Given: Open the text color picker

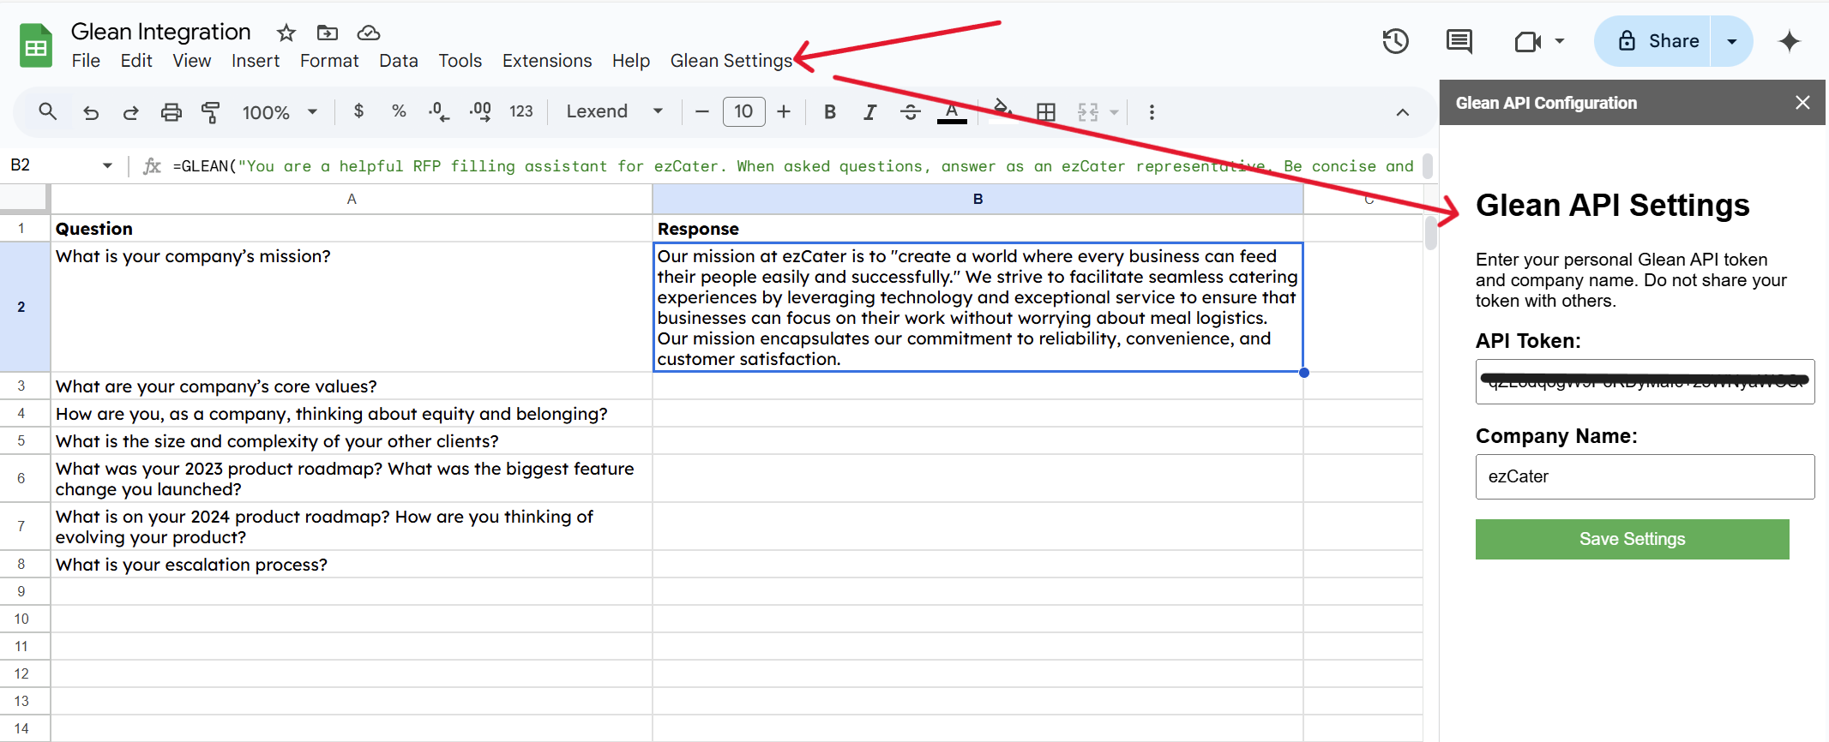Looking at the screenshot, I should coord(952,112).
